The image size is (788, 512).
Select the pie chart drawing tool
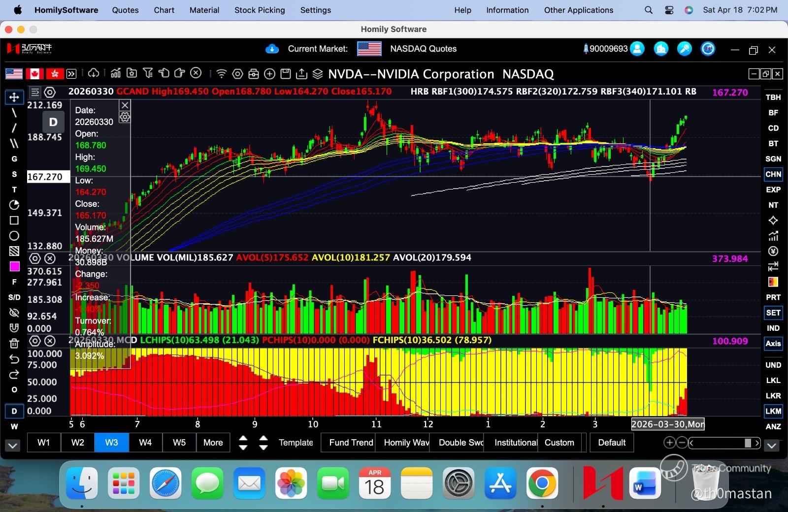click(x=14, y=205)
